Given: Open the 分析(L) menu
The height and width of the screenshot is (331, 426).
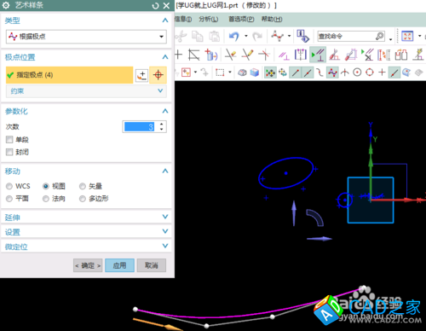Looking at the screenshot, I should pos(208,20).
